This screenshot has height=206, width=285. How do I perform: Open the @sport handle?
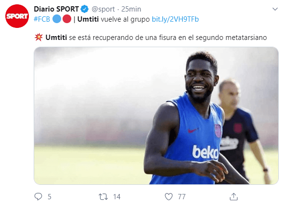pos(103,9)
